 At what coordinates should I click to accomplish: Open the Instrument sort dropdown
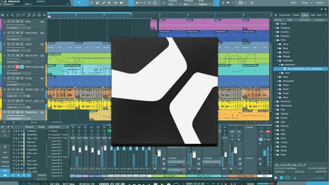coord(305,20)
